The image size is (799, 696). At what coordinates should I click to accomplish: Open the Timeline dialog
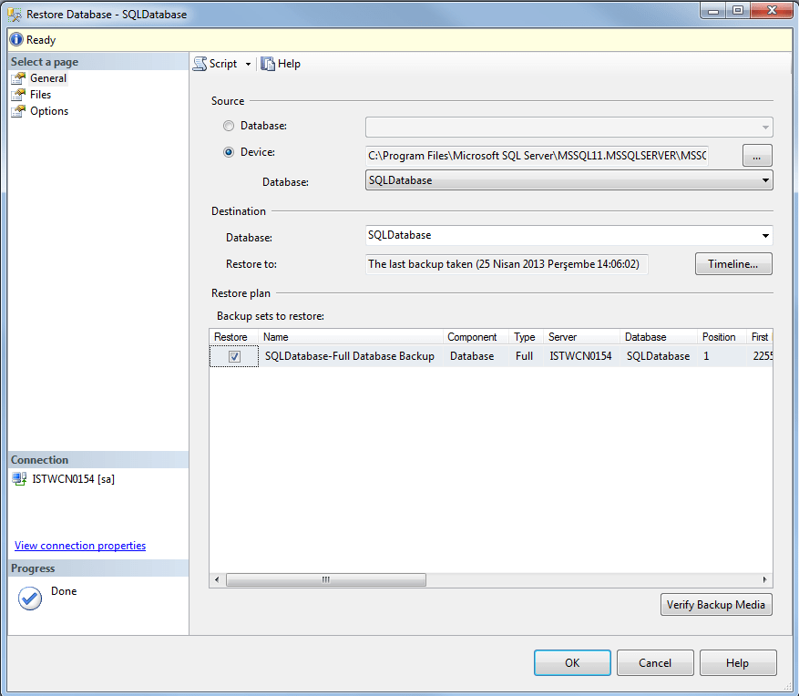coord(733,263)
